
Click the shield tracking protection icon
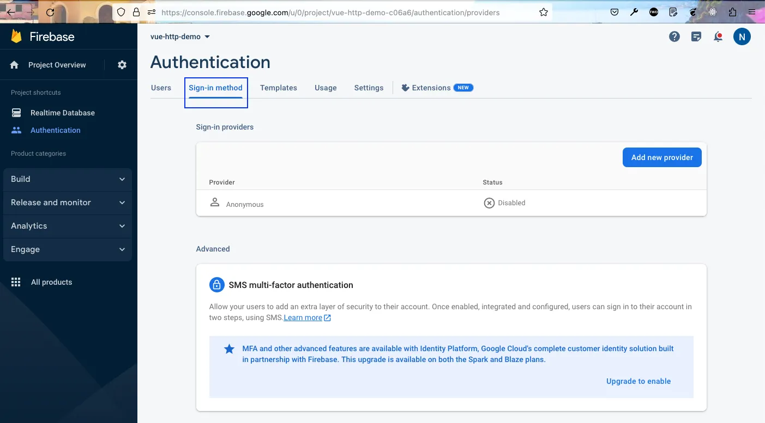tap(121, 12)
